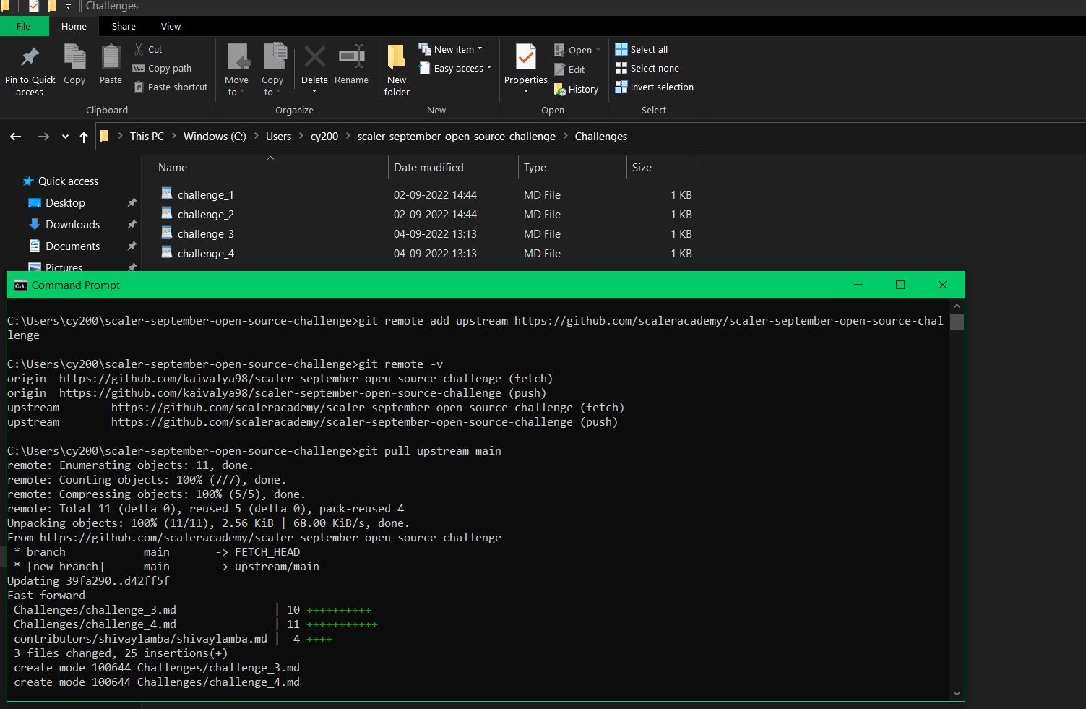Open the New item menu

(450, 49)
